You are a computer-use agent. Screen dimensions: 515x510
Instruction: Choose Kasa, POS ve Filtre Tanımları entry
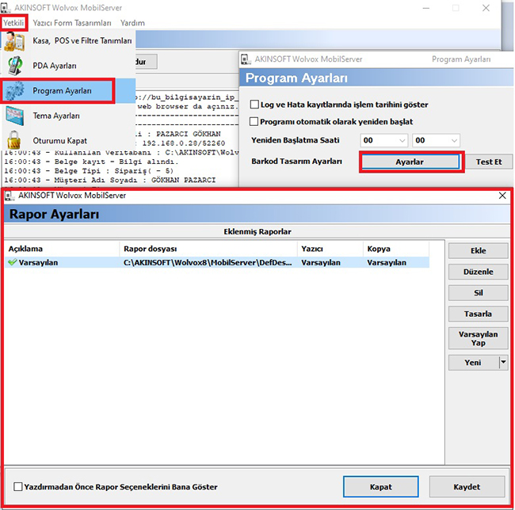point(69,41)
